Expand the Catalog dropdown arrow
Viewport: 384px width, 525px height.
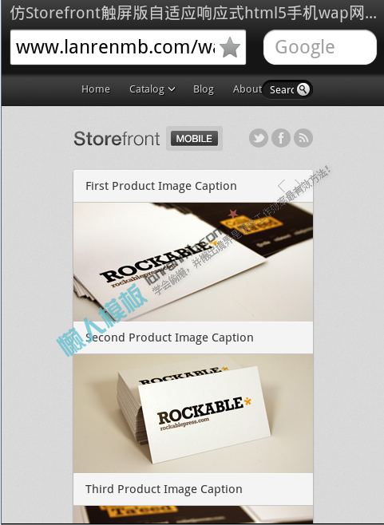(172, 89)
